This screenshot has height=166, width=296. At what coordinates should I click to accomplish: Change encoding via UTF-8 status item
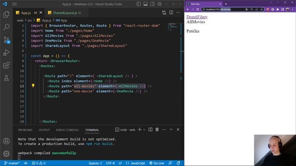[110, 163]
